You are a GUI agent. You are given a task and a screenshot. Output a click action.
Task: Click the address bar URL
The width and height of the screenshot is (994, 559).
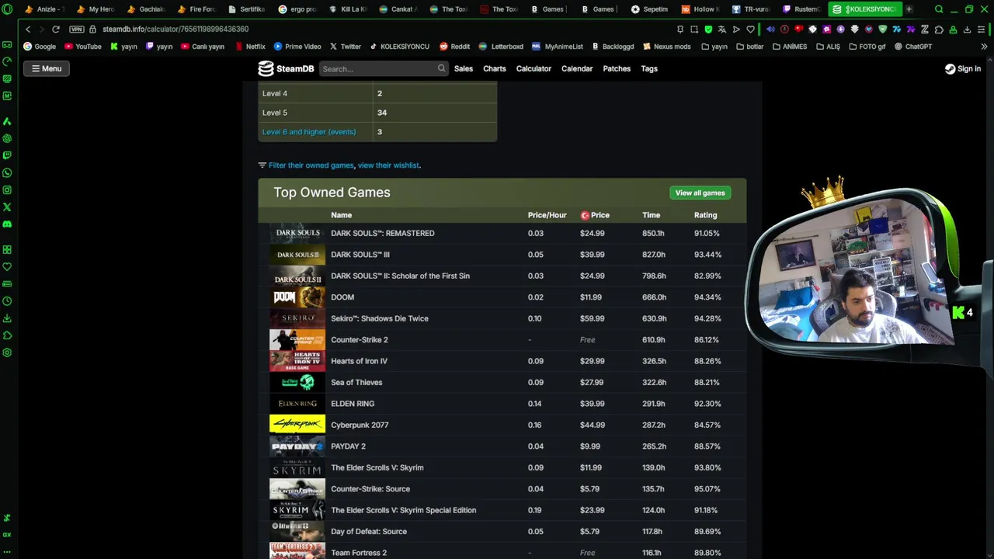coord(176,29)
